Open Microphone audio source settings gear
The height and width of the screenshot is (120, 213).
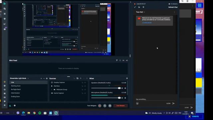pos(125,98)
